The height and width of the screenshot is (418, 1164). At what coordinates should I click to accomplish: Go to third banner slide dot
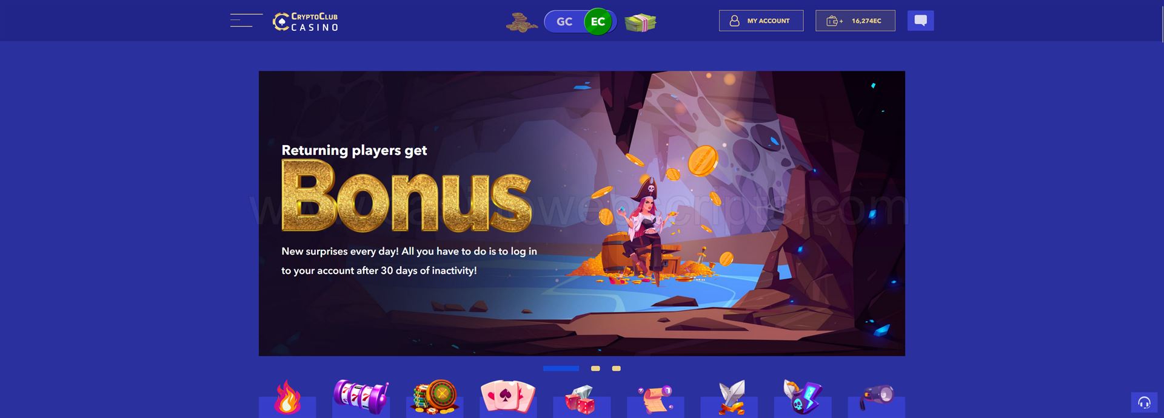coord(616,368)
